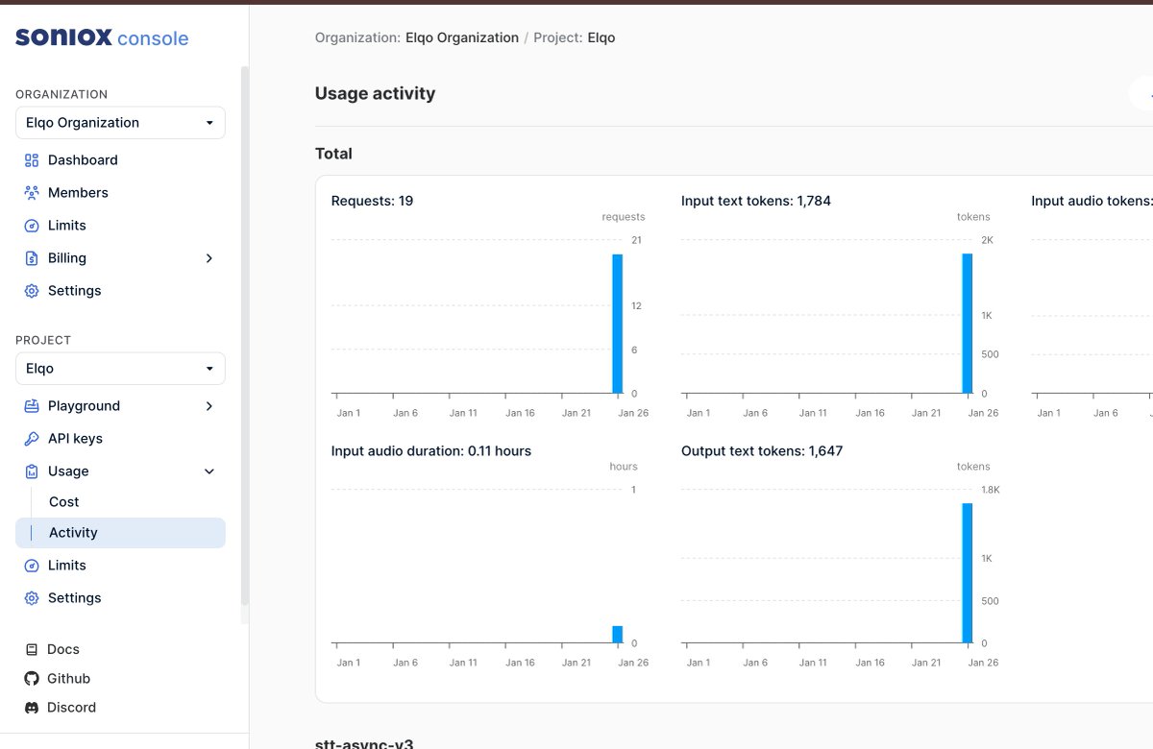Expand the Playground submenu chevron

209,406
